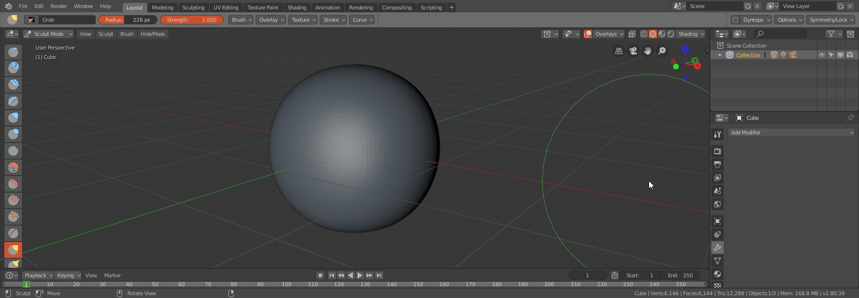The width and height of the screenshot is (859, 298).
Task: Open the Scene properties tab icon
Action: 717,191
